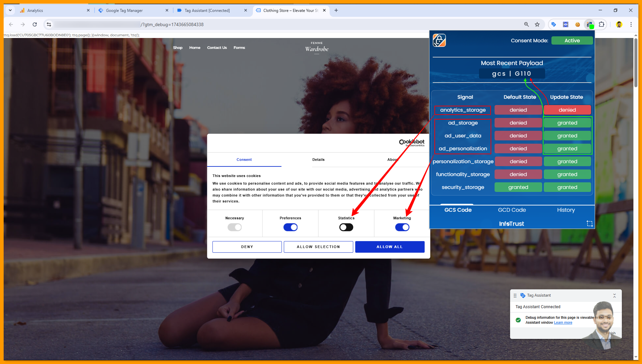
Task: Open the tab search dropdown arrow
Action: [x=10, y=10]
